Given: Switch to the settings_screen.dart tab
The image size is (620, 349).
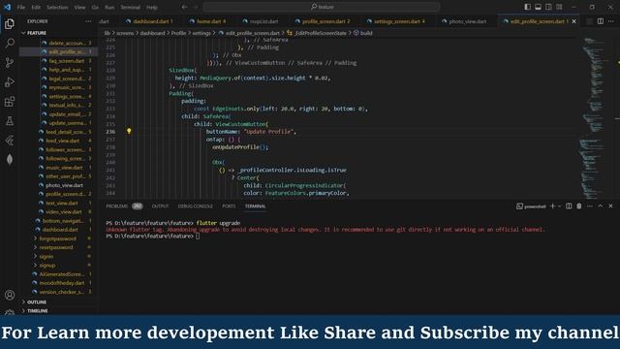Looking at the screenshot, I should tap(398, 21).
